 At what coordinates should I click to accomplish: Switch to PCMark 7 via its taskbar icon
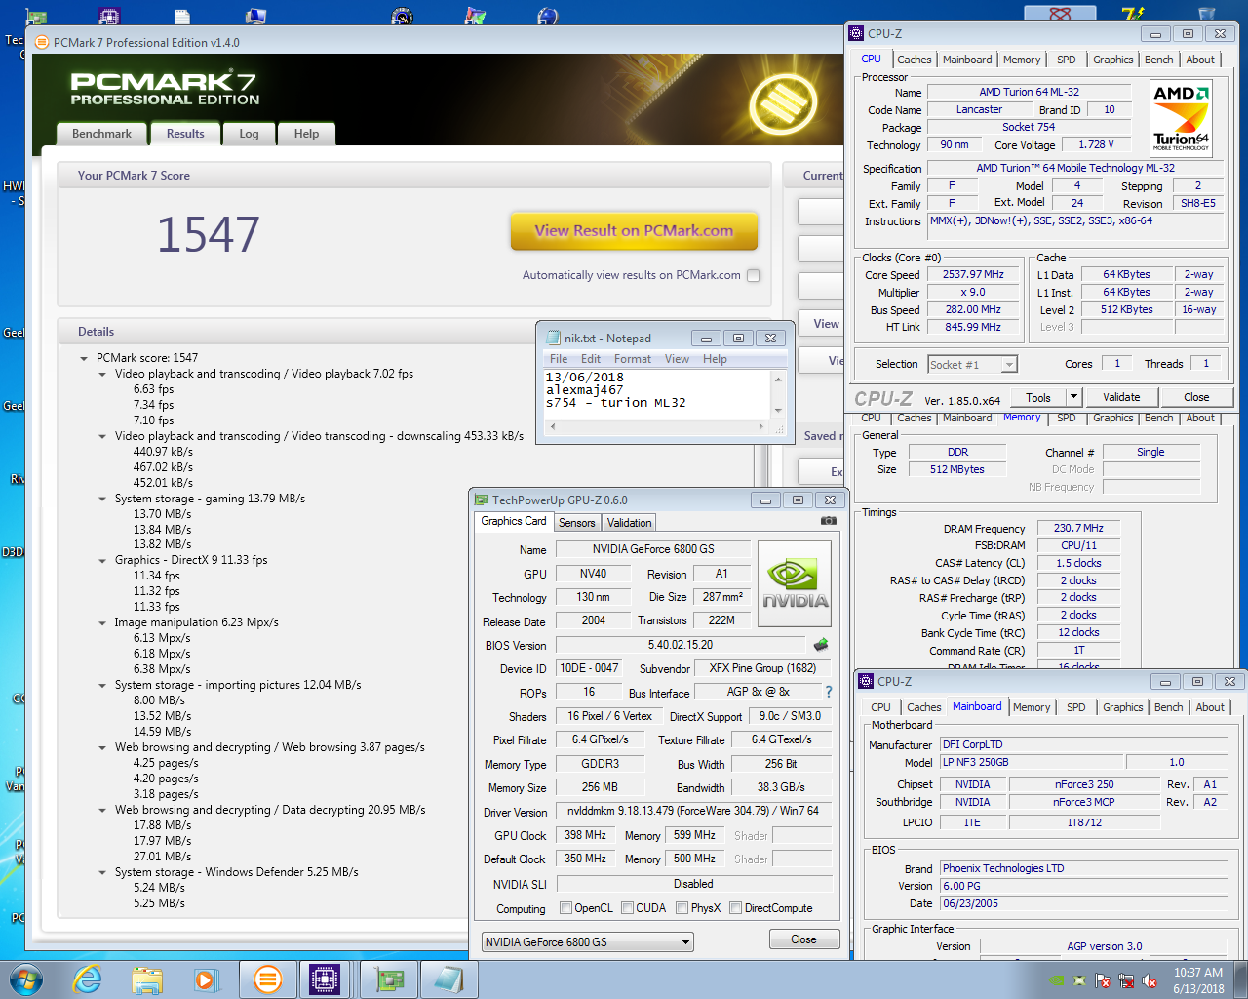click(267, 979)
